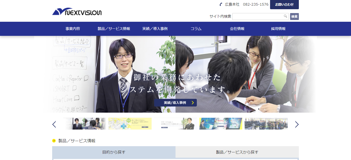
Task: Open the 事業内容 menu item
Action: tap(73, 29)
